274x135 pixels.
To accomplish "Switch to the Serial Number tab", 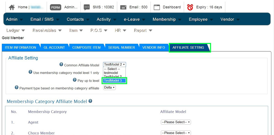I will point(122,47).
